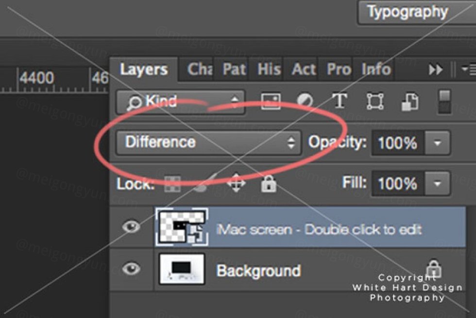Open the Difference blend mode dropdown

[x=209, y=142]
